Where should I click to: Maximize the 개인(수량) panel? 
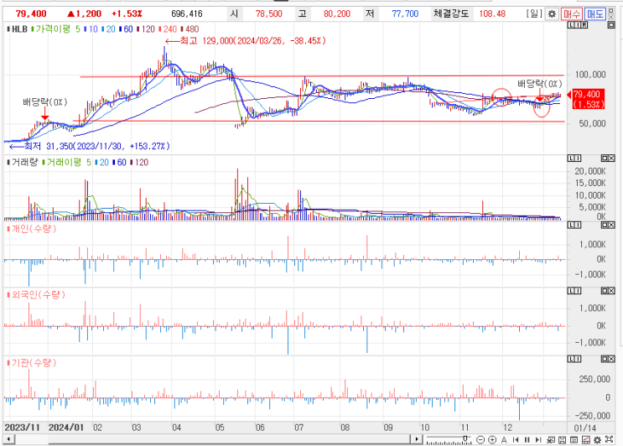click(605, 226)
